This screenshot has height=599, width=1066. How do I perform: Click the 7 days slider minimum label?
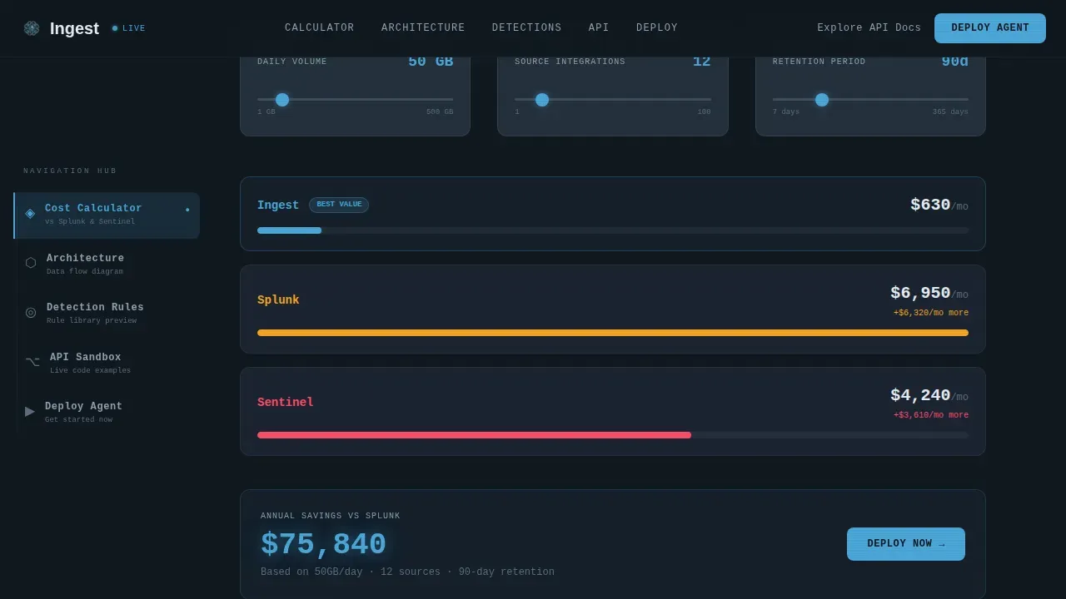pos(786,112)
